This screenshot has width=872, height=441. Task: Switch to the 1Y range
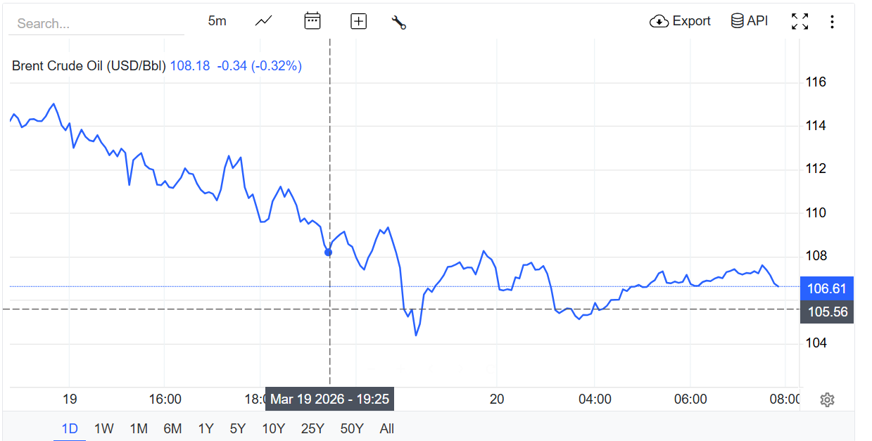click(x=206, y=428)
